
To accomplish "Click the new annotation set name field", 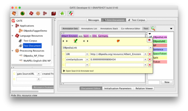I will pos(154,82).
